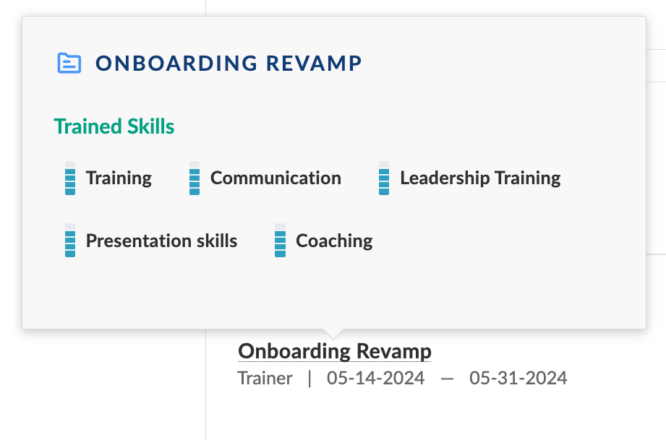
Task: Select the Training skill label
Action: pos(119,178)
